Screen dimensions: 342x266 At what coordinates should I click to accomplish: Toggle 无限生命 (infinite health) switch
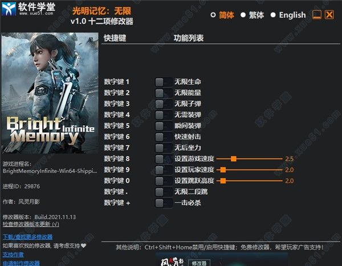[x=164, y=82]
